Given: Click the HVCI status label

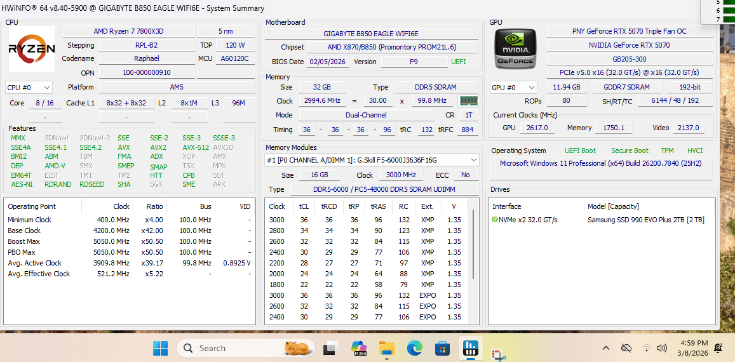Looking at the screenshot, I should [x=695, y=151].
